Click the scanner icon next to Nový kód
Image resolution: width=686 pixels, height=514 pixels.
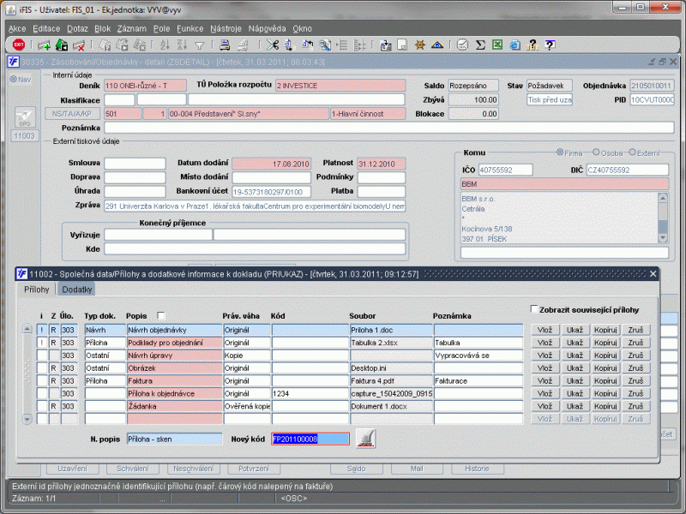[x=365, y=439]
